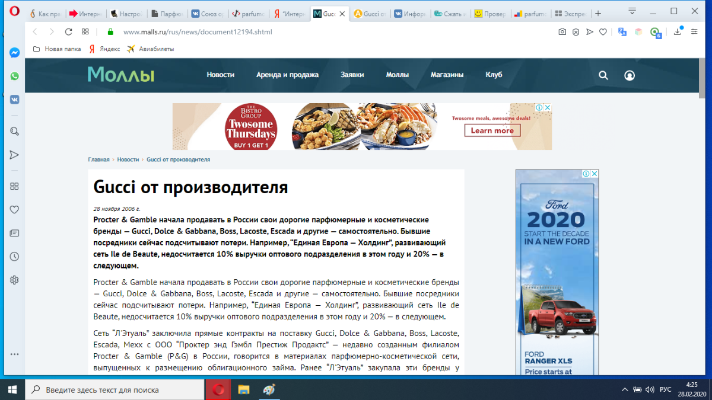Send page to My Flow
The height and width of the screenshot is (400, 712).
click(x=589, y=32)
